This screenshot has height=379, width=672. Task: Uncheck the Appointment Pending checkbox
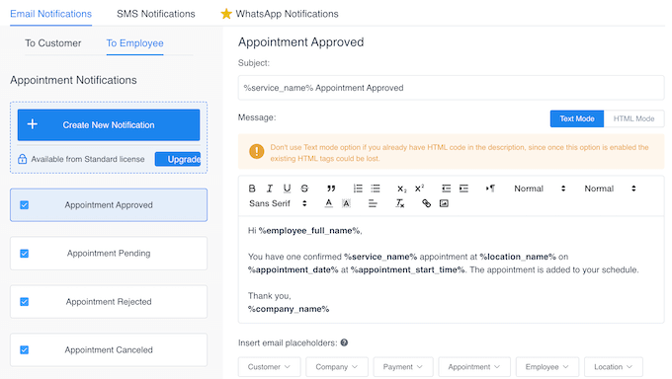pyautogui.click(x=25, y=254)
